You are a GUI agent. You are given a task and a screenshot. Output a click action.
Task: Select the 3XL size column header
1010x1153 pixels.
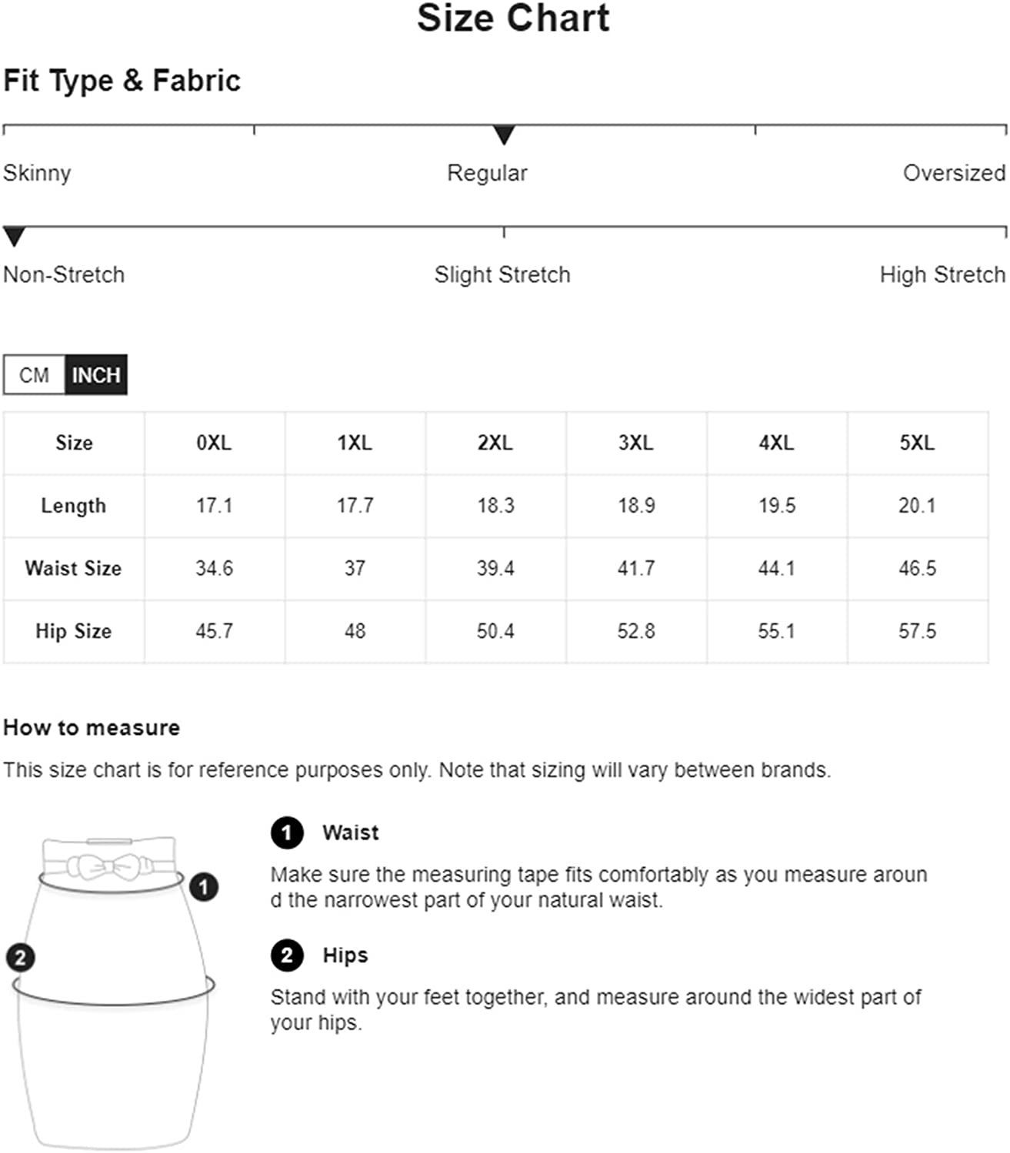[x=636, y=443]
